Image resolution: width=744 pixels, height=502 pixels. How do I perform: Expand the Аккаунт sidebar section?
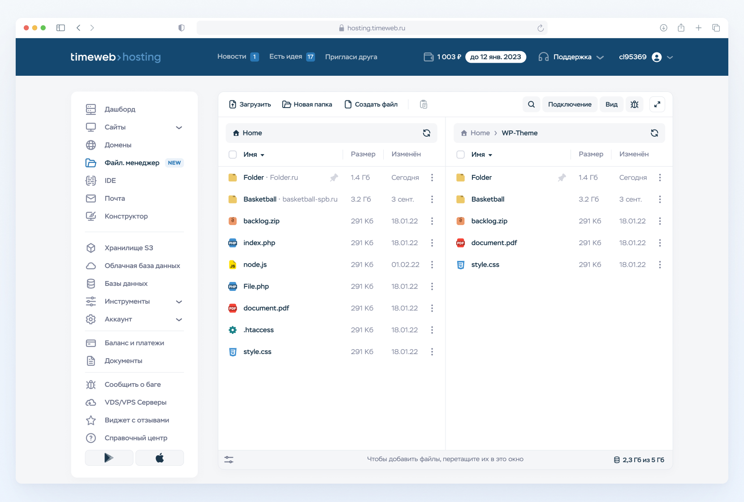pos(179,320)
